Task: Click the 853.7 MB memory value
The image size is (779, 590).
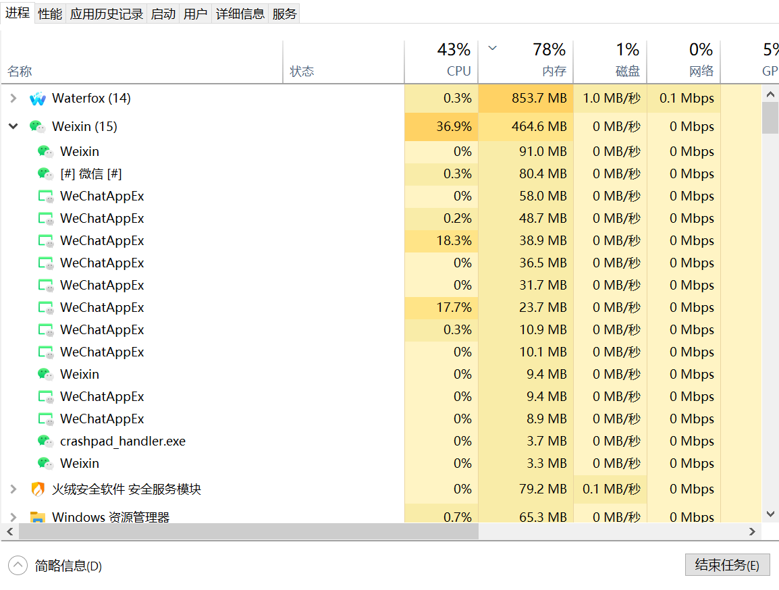Action: (x=539, y=99)
